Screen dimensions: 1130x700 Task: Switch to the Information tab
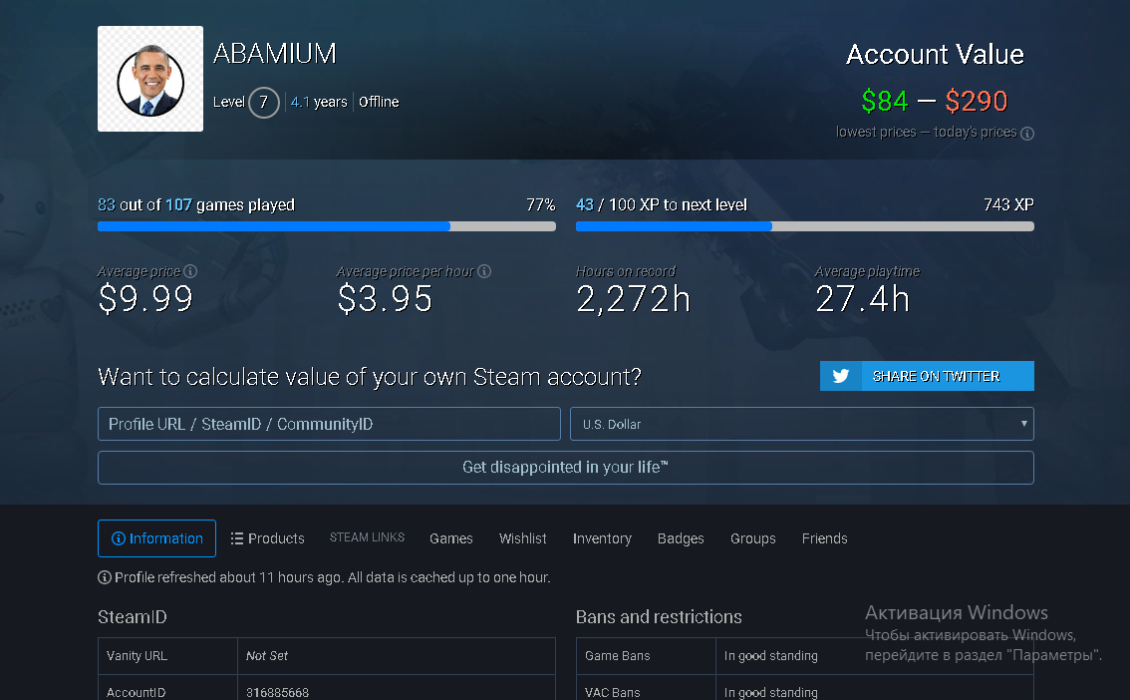point(156,538)
